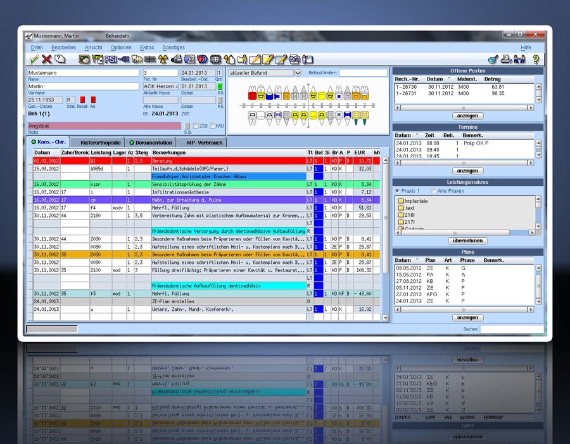Screen dimensions: 570x444
Task: Click the video camera toolbar icon
Action: [x=177, y=60]
